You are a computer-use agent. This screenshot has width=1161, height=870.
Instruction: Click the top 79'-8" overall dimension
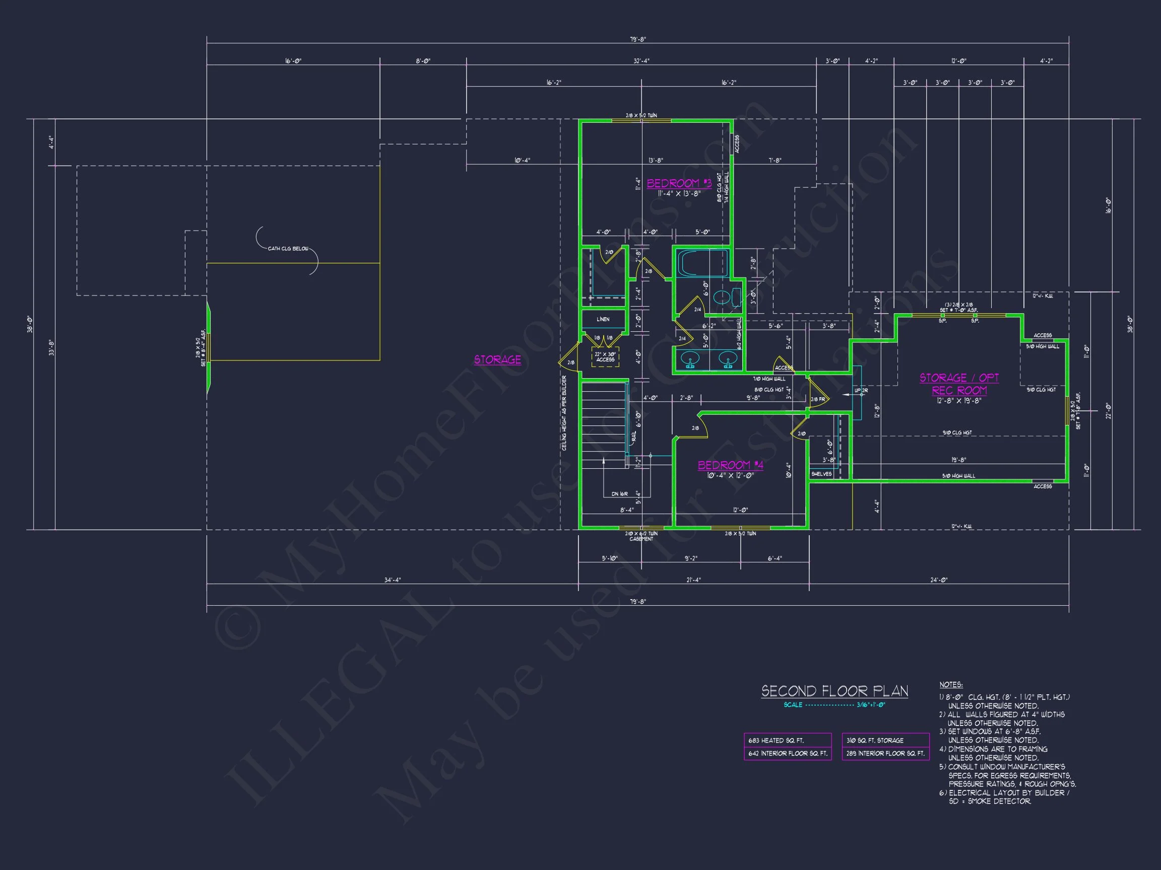638,39
